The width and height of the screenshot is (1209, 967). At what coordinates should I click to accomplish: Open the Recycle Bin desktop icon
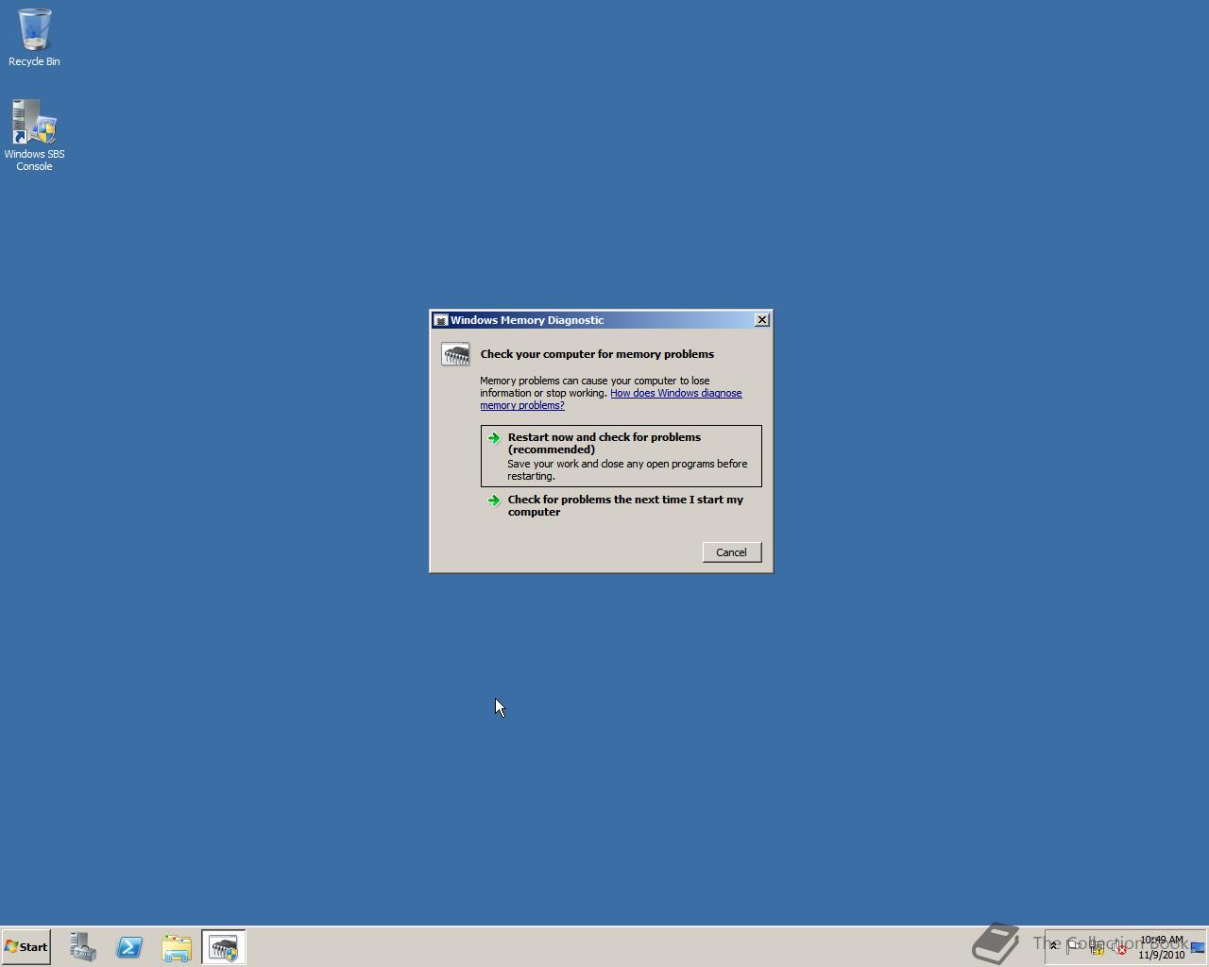[x=34, y=38]
